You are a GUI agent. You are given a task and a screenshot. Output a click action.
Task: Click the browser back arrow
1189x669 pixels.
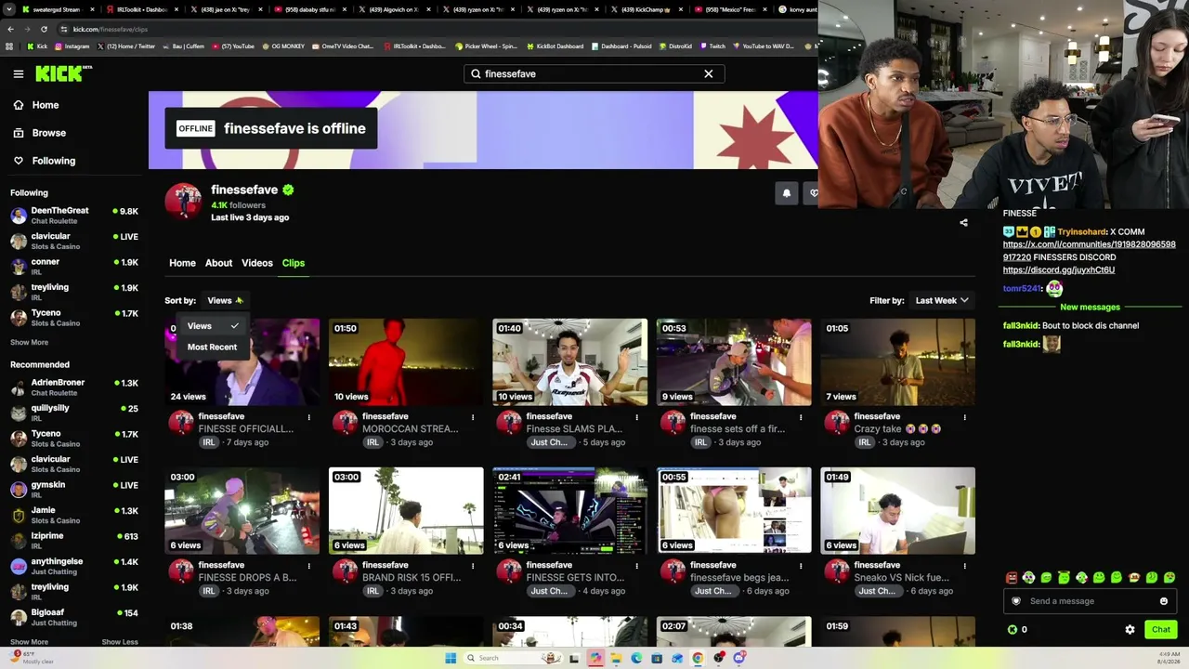tap(9, 29)
